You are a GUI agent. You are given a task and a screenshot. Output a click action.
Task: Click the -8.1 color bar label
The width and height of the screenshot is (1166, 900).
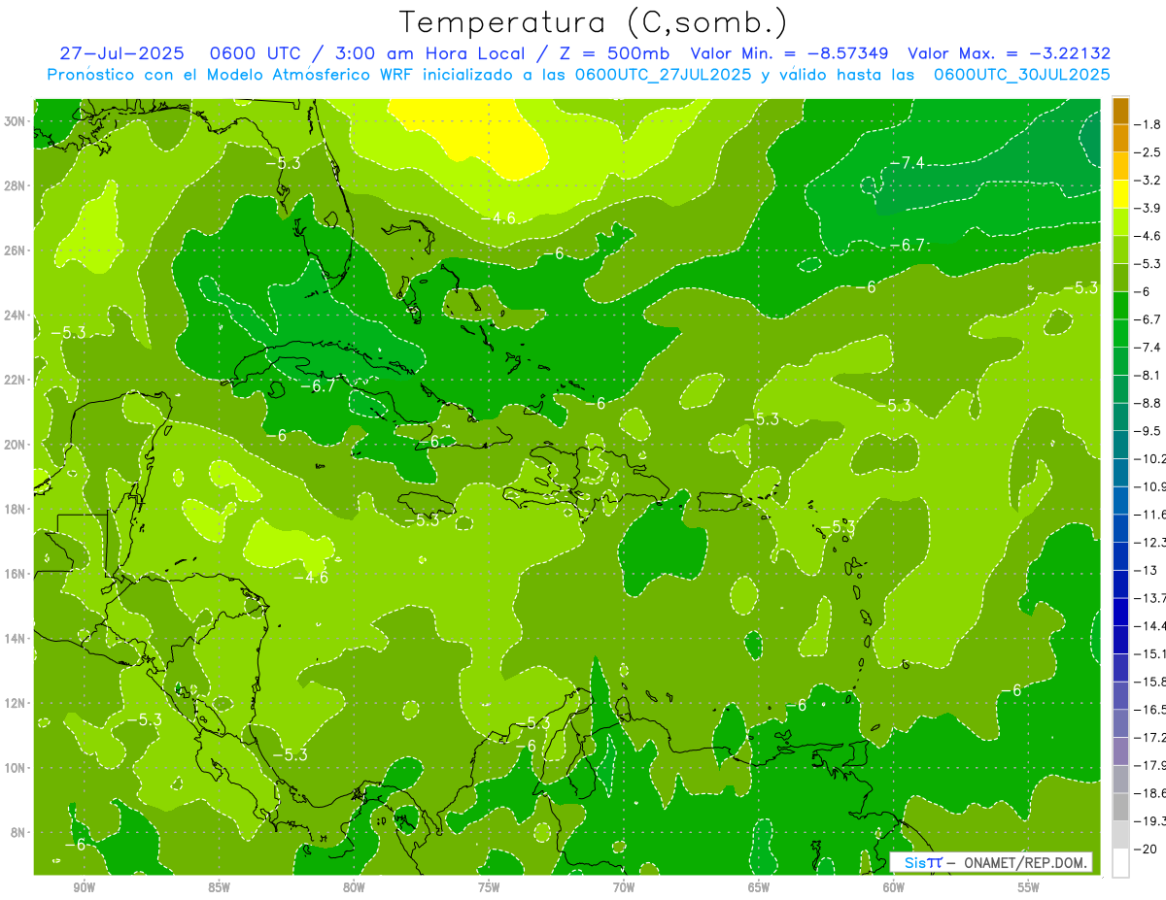pos(1149,375)
